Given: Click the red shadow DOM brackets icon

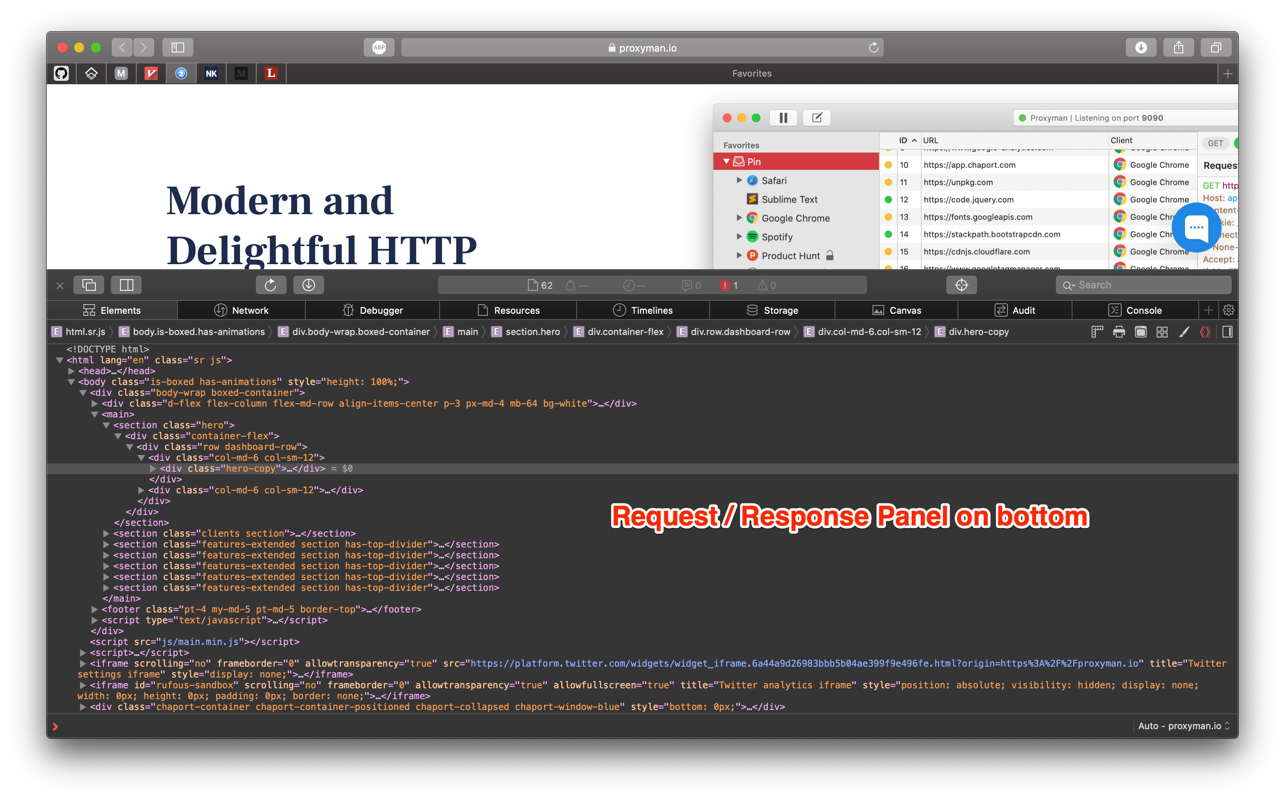Looking at the screenshot, I should 1205,332.
